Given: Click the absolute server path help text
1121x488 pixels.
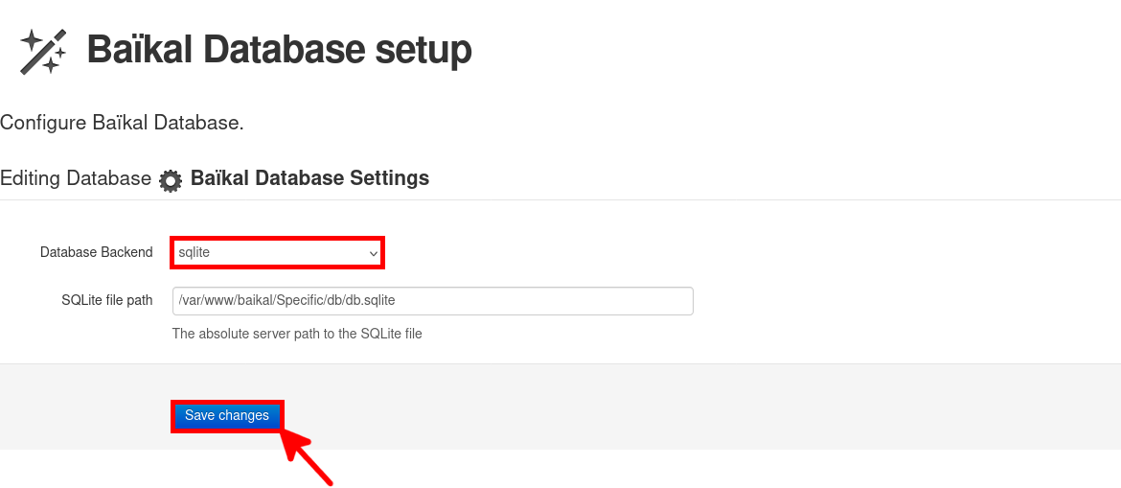Looking at the screenshot, I should [297, 334].
